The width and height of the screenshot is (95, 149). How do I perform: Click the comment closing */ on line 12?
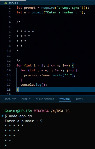18,60
